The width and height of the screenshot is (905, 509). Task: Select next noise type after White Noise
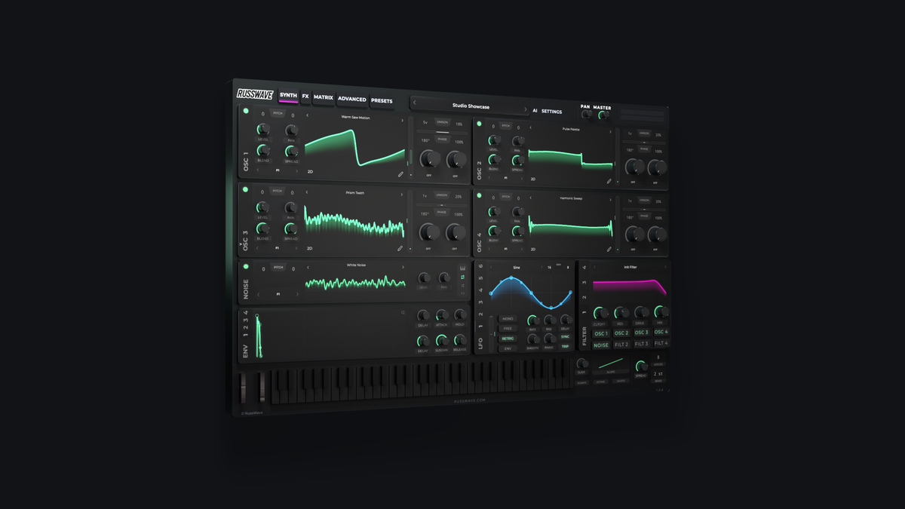coord(403,267)
